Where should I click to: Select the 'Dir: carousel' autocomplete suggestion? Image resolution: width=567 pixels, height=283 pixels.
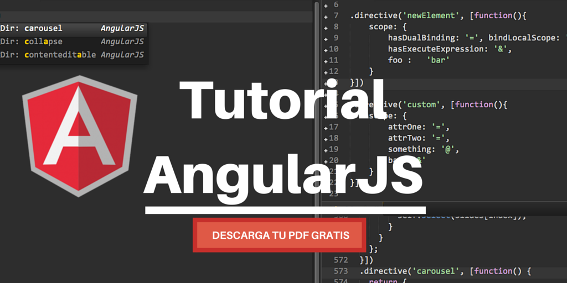[x=74, y=28]
